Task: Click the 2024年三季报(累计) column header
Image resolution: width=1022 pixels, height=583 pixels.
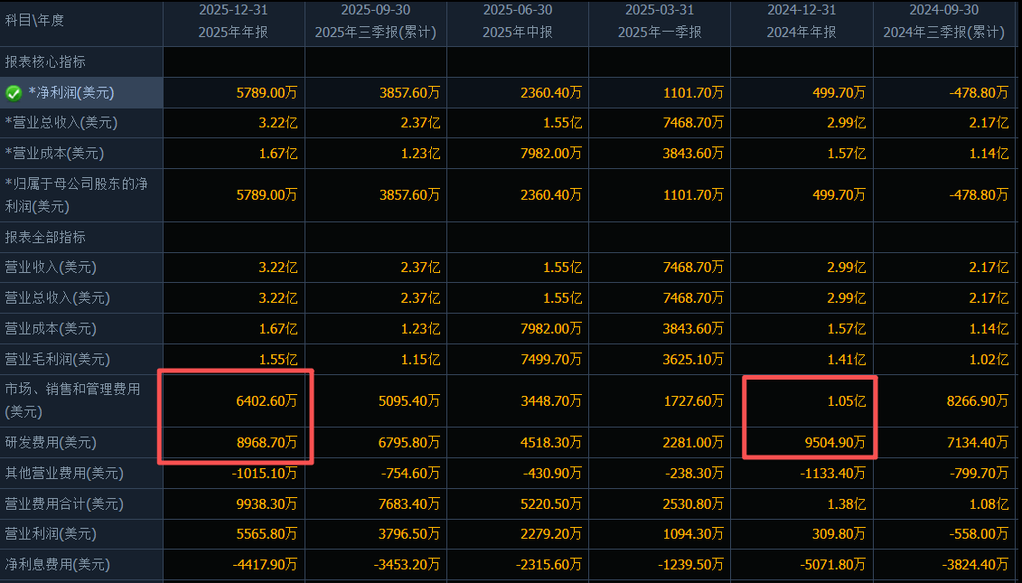Action: click(943, 22)
